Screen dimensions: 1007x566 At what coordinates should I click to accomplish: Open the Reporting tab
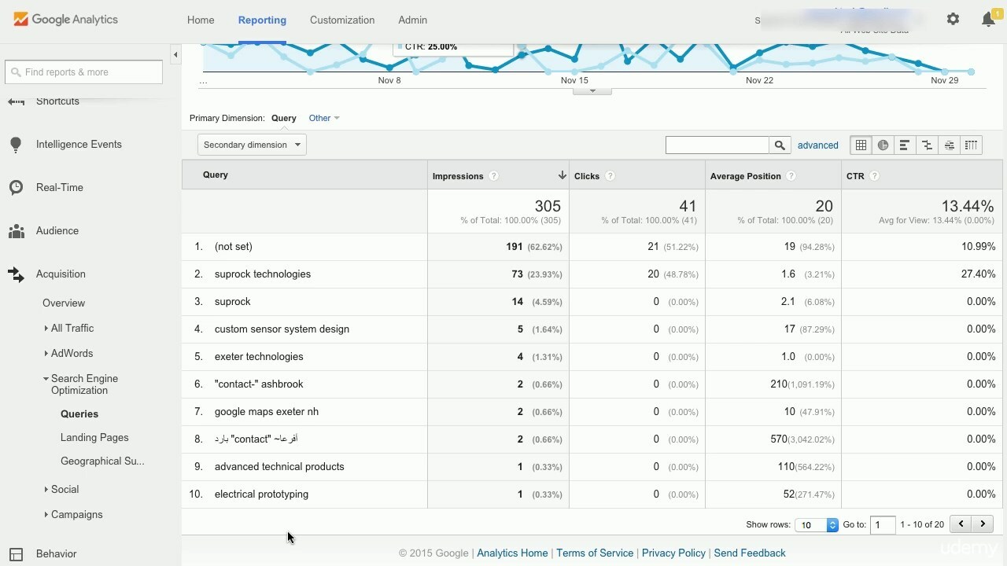(x=262, y=20)
